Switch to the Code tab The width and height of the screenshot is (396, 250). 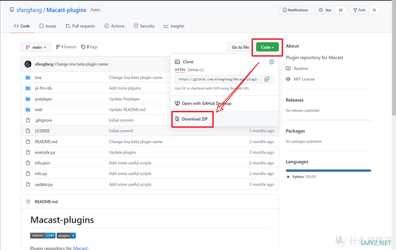point(22,26)
